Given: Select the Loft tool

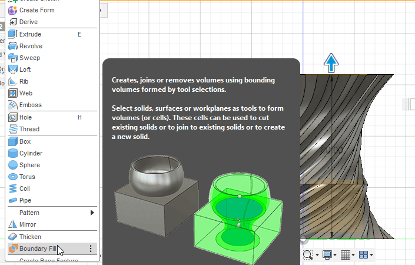Looking at the screenshot, I should coord(26,69).
